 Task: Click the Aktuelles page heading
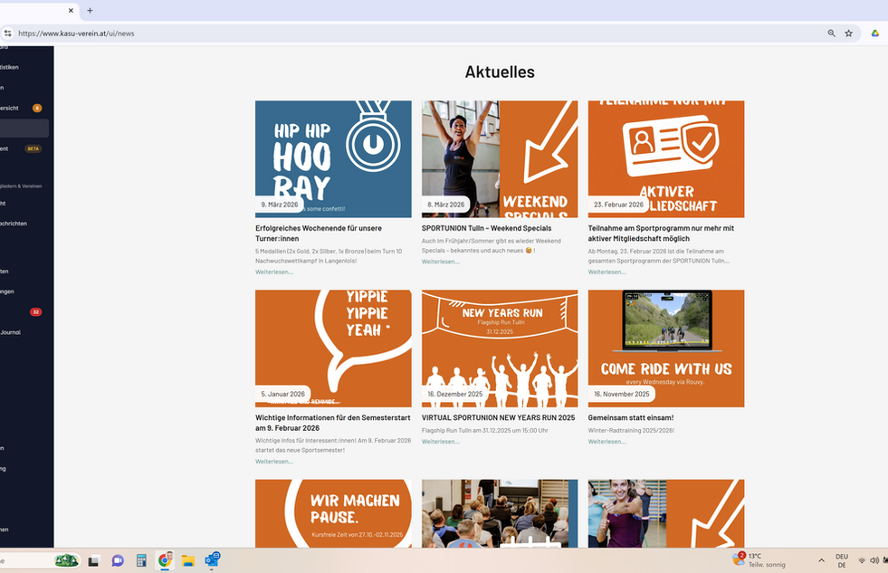pyautogui.click(x=500, y=72)
